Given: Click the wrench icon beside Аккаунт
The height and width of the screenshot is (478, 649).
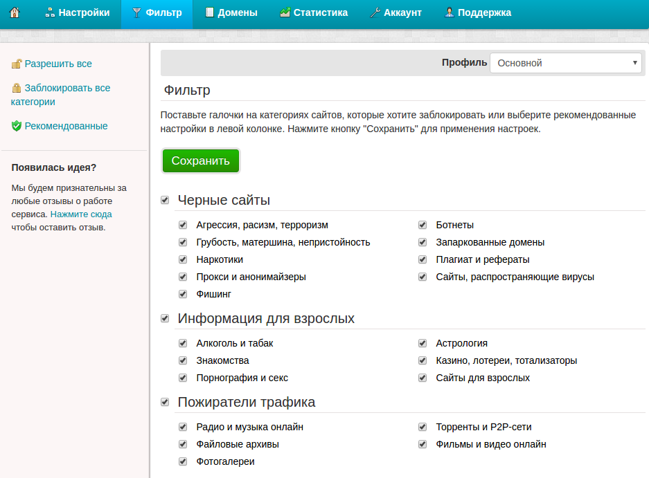Looking at the screenshot, I should coord(375,13).
